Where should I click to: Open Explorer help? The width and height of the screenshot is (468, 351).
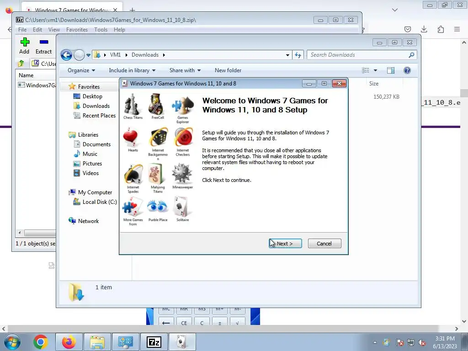click(407, 70)
